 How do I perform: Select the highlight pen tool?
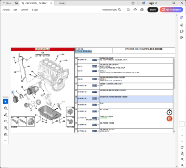click(6, 115)
